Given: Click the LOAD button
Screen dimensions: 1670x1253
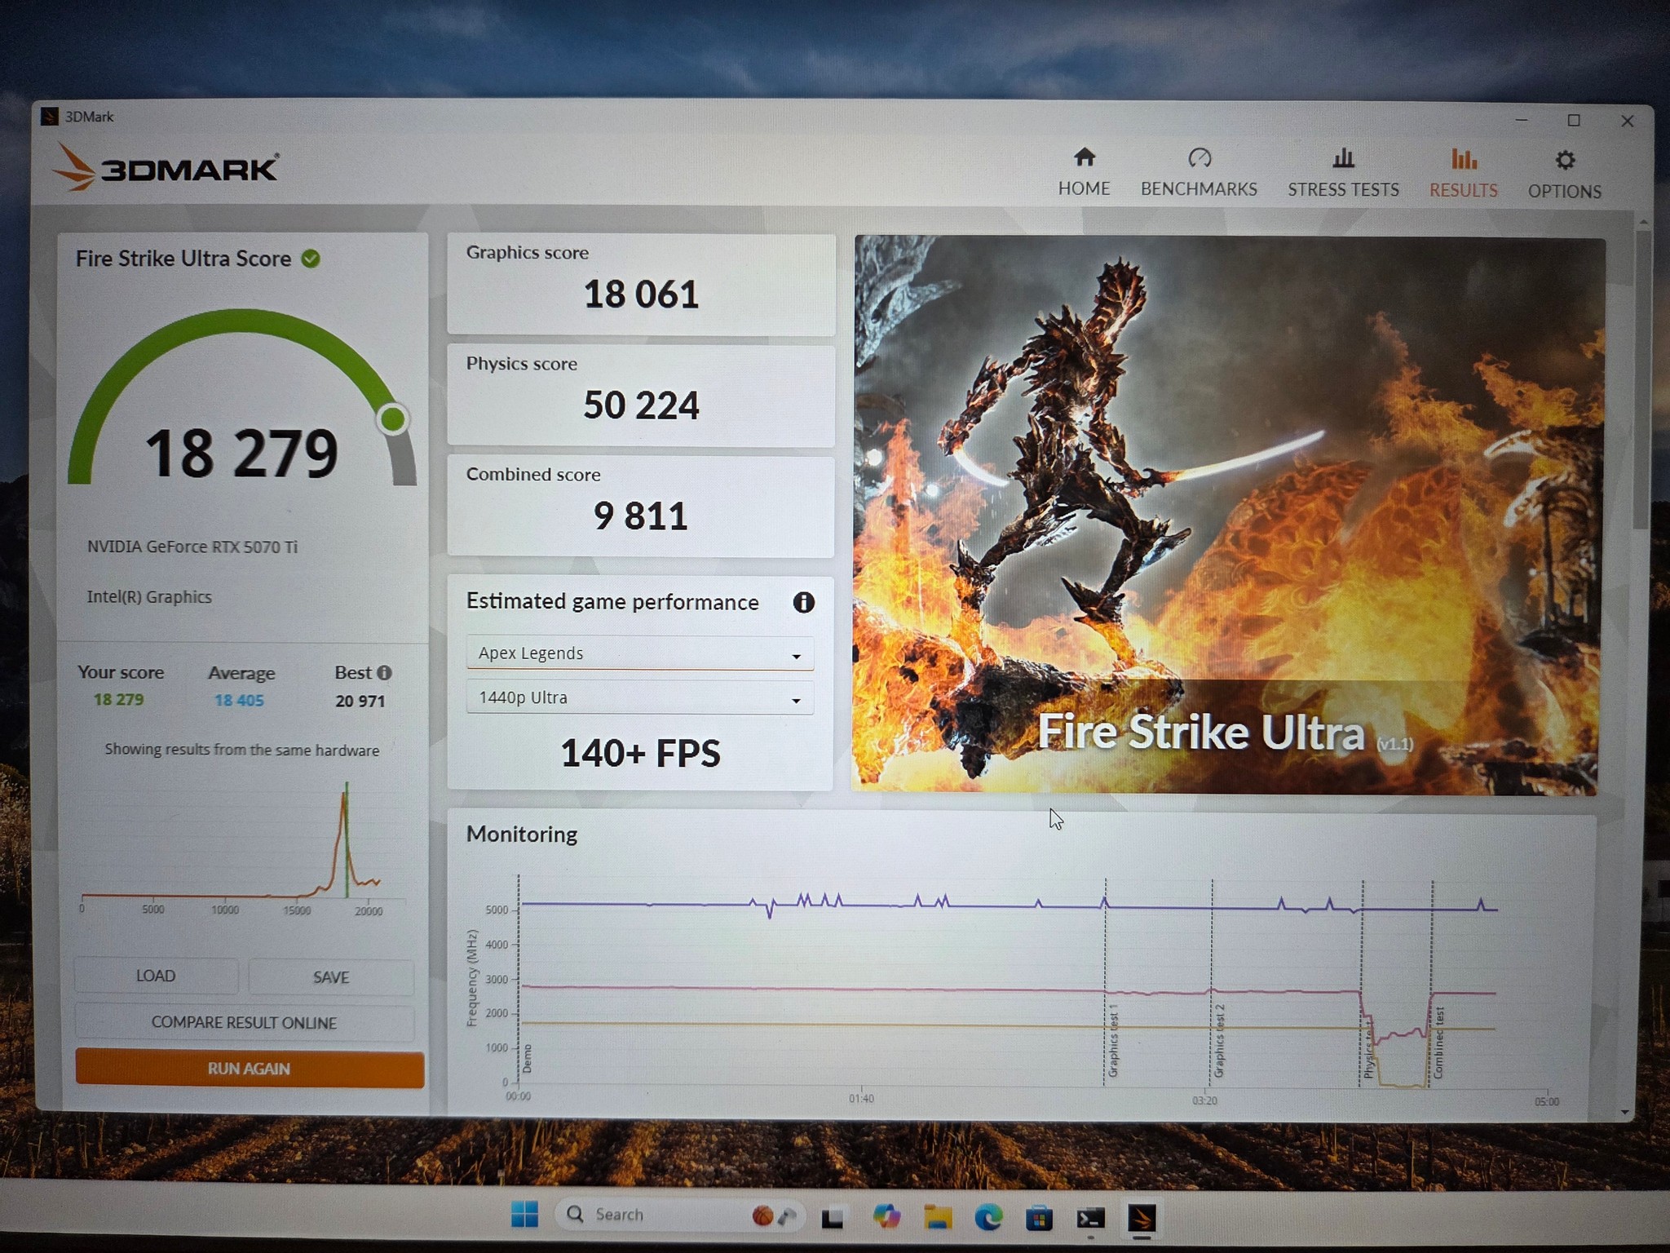Looking at the screenshot, I should [156, 976].
